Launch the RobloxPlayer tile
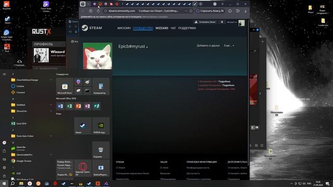This screenshot has height=187, width=333. point(101,168)
